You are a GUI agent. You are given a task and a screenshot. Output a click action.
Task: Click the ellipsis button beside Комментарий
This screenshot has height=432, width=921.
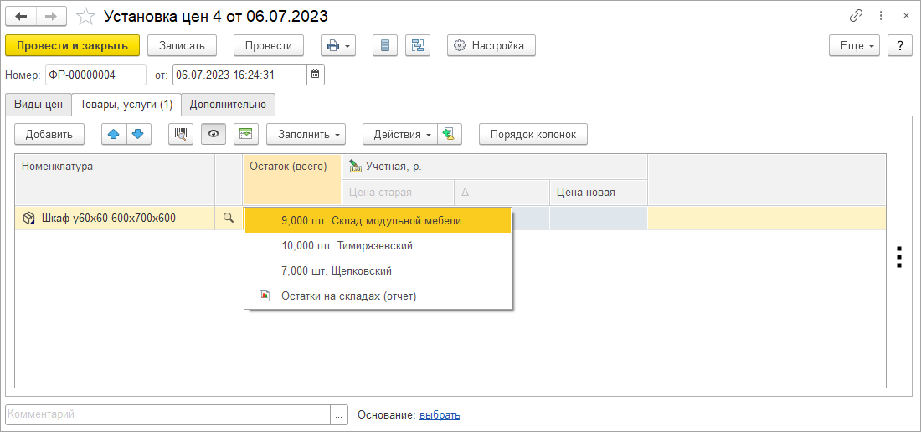coord(339,414)
